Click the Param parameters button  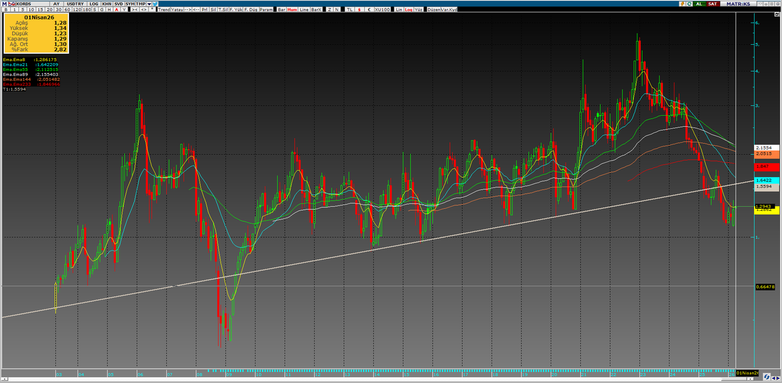266,10
